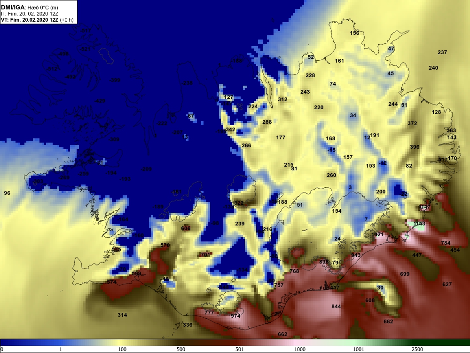The image size is (470, 353).
Task: Click the 'IT: Fim. 20. 02. 2020 12Z' line
Action: tap(29, 14)
